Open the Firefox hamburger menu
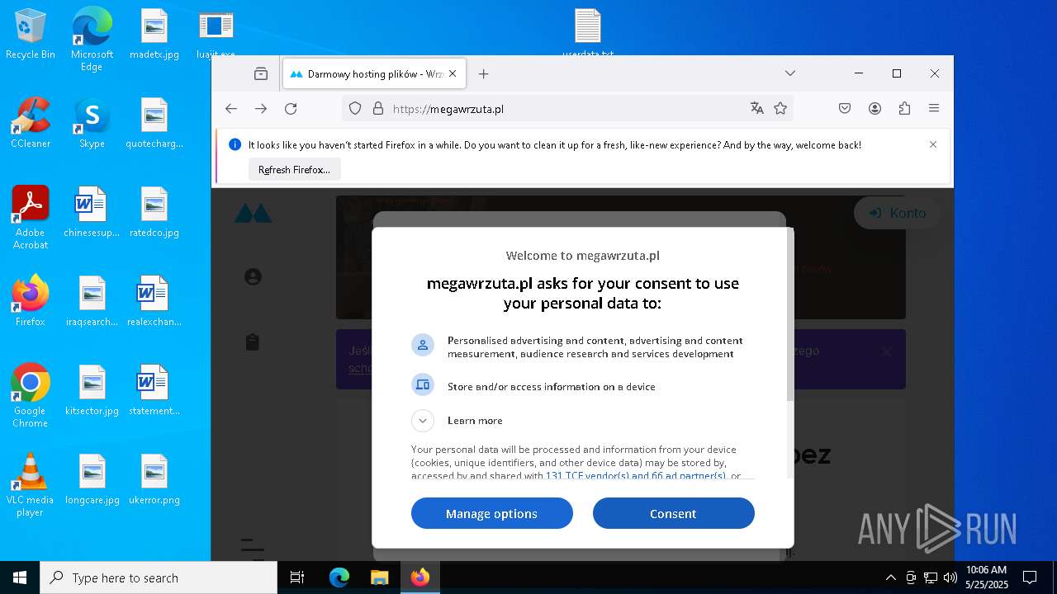The height and width of the screenshot is (594, 1057). [934, 108]
